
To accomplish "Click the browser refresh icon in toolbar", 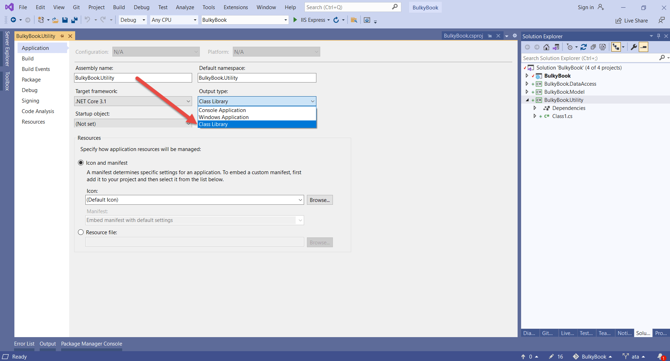I will 336,20.
